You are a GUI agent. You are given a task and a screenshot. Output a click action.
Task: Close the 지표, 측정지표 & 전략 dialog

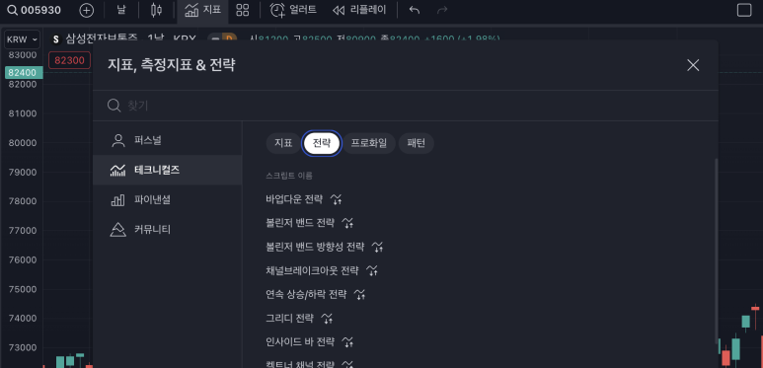[x=693, y=65]
